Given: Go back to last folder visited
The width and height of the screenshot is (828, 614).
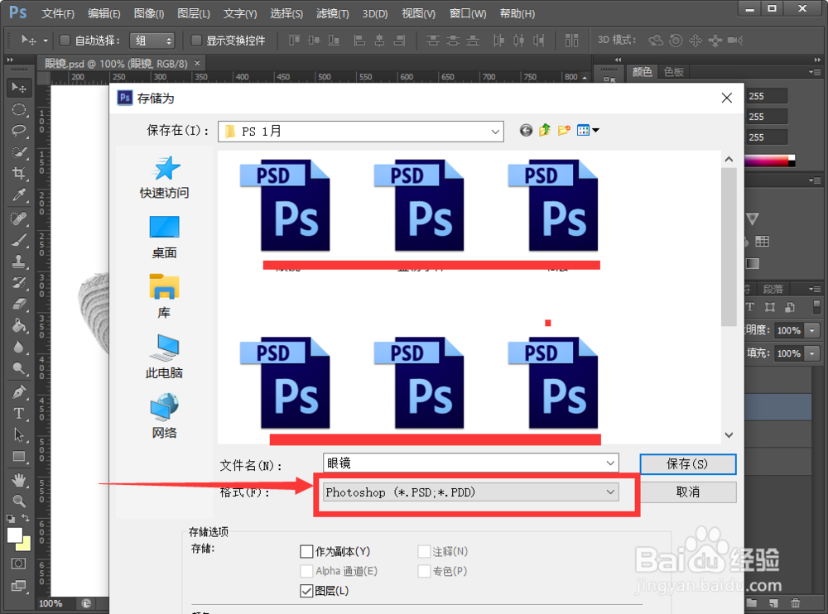Looking at the screenshot, I should (526, 131).
